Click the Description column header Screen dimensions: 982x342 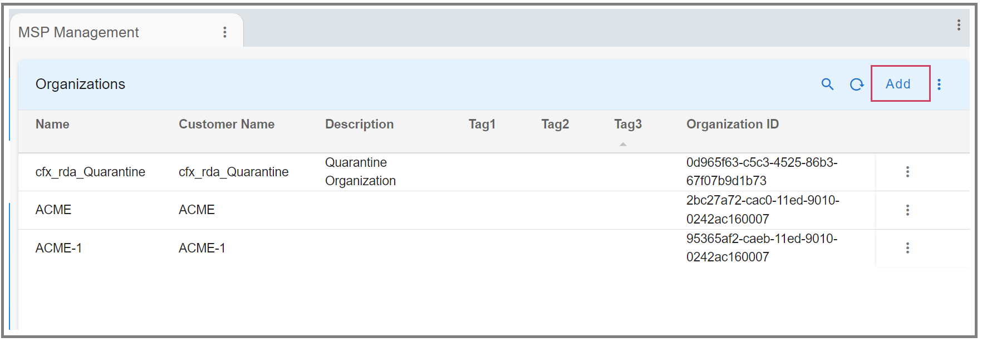pos(359,124)
